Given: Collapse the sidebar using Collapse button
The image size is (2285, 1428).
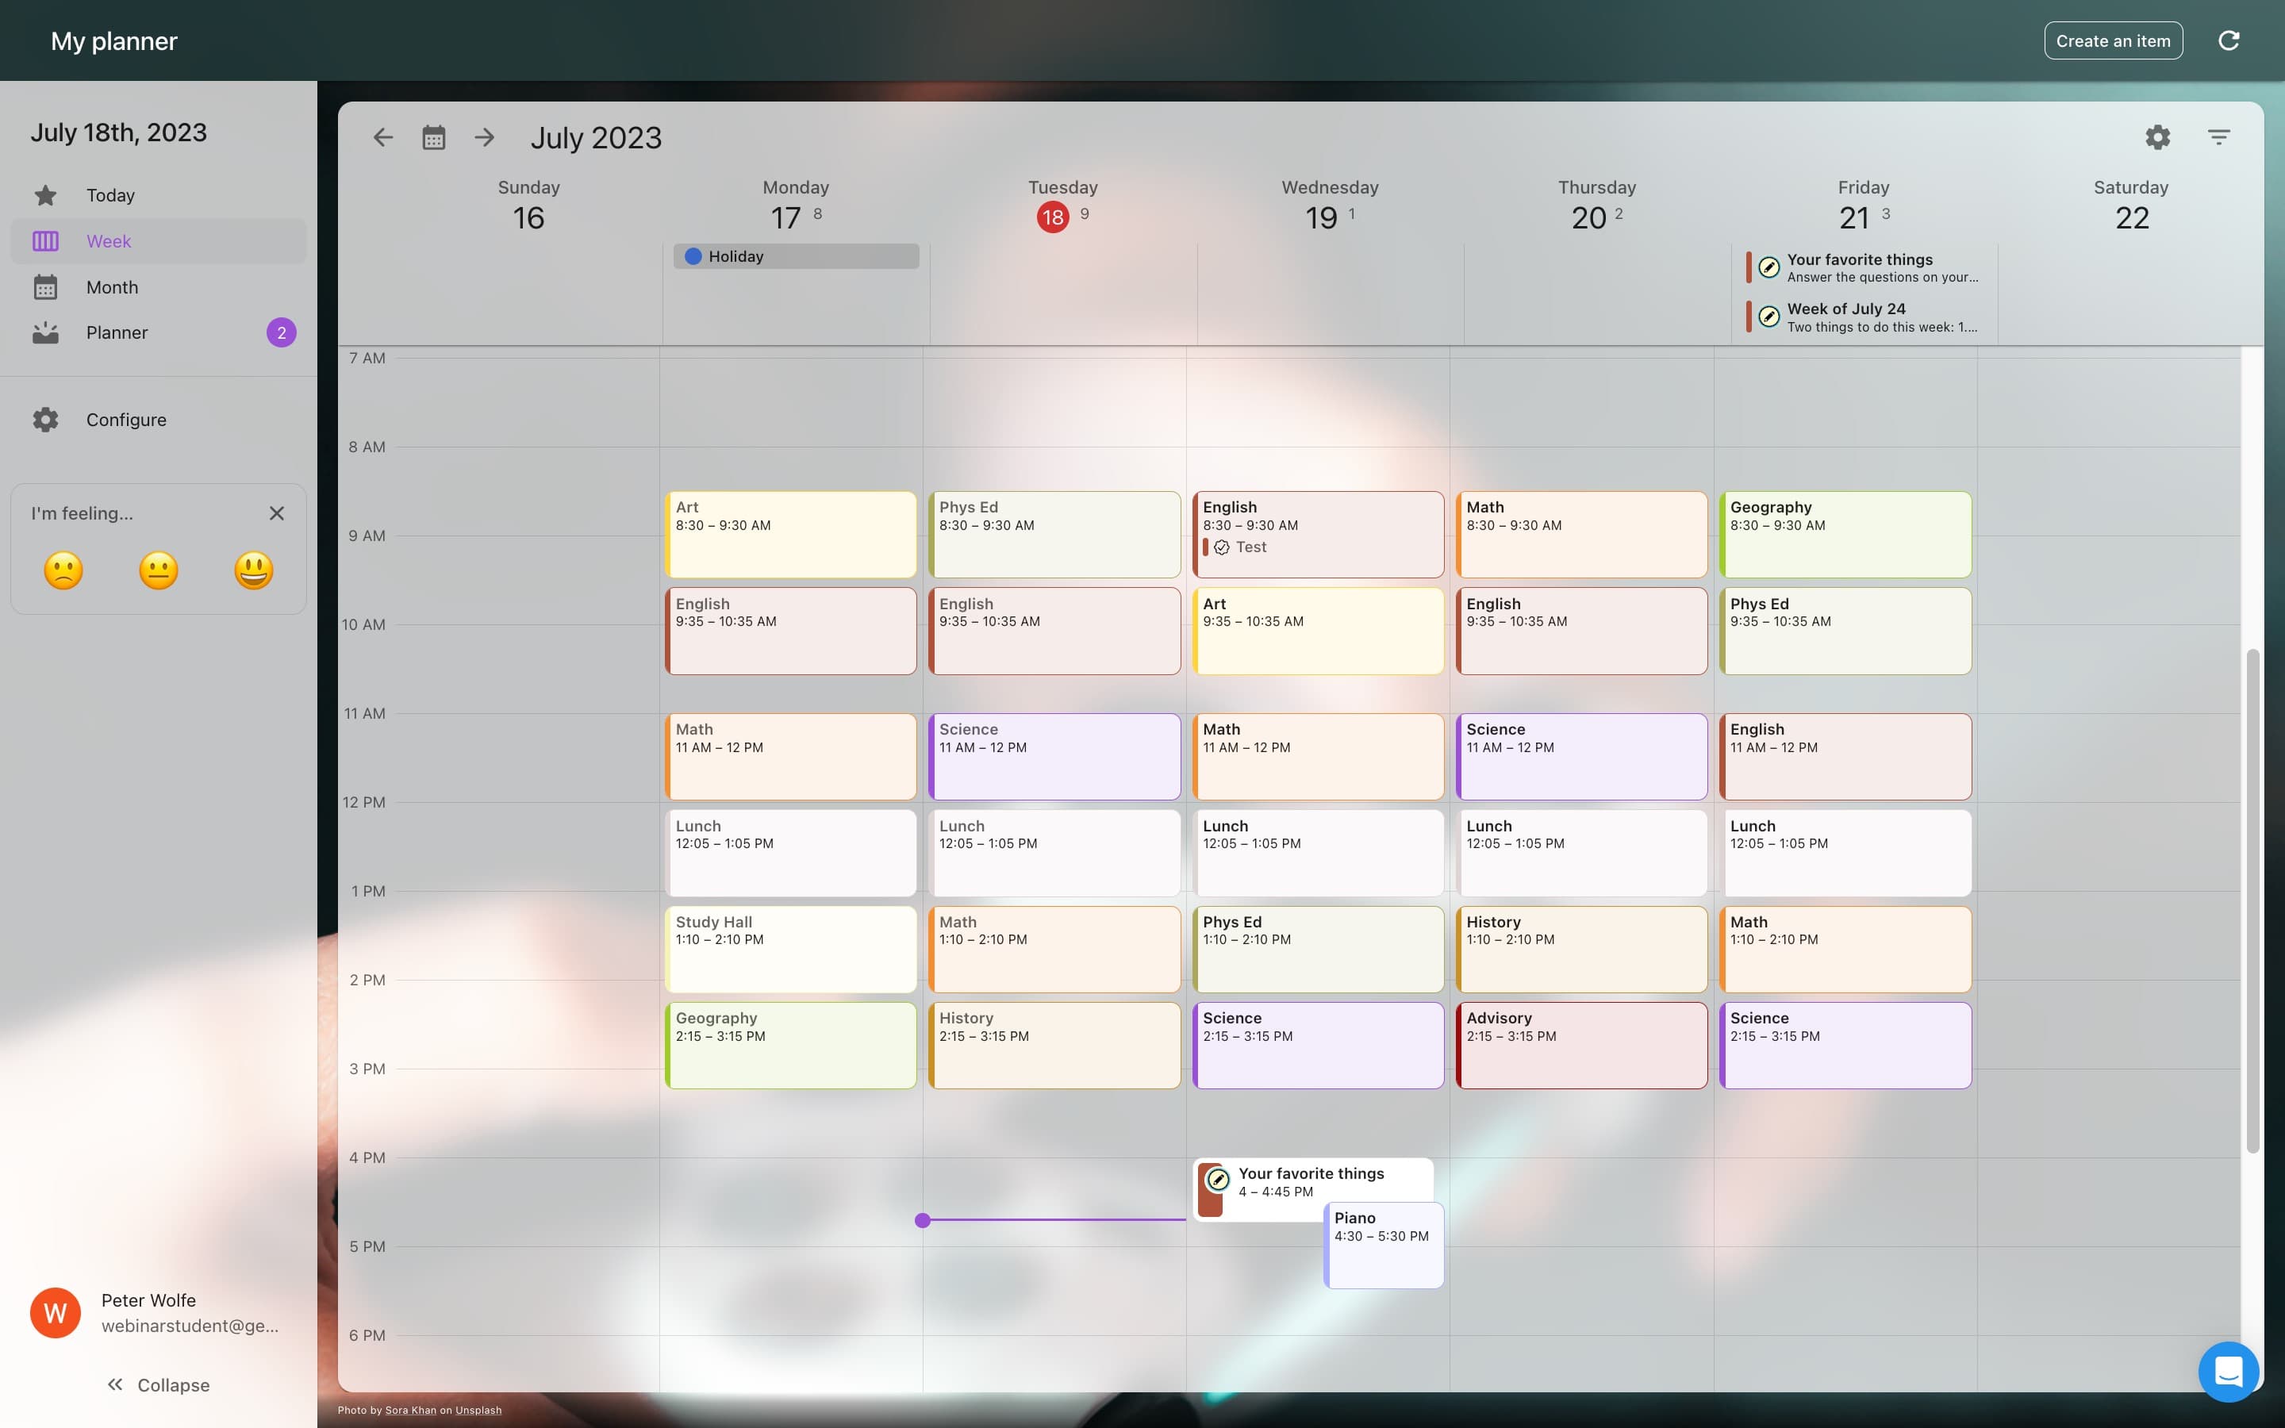Looking at the screenshot, I should pos(159,1385).
